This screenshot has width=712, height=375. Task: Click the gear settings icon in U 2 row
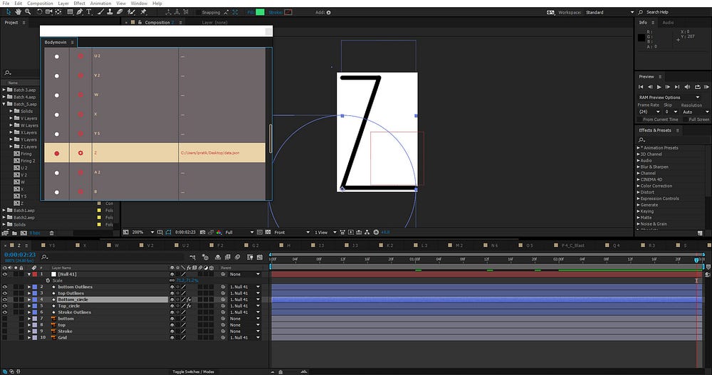point(80,56)
